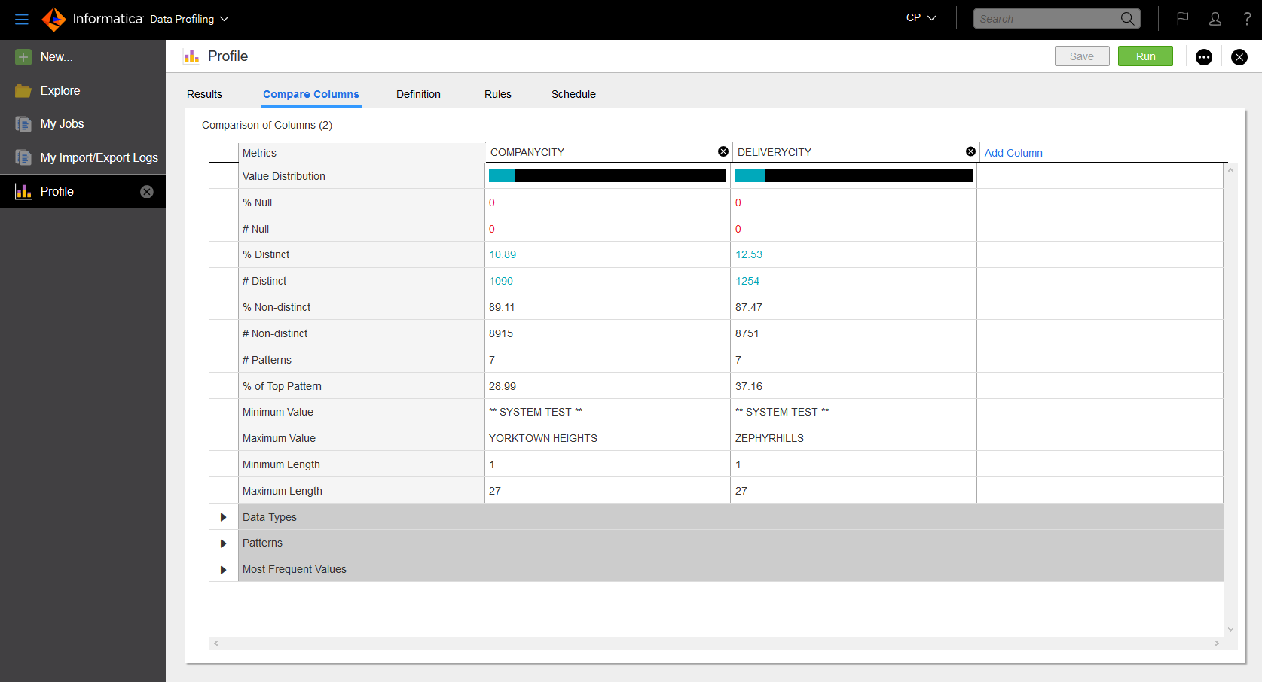Viewport: 1262px width, 682px height.
Task: Click the New... plus icon
Action: [x=23, y=57]
